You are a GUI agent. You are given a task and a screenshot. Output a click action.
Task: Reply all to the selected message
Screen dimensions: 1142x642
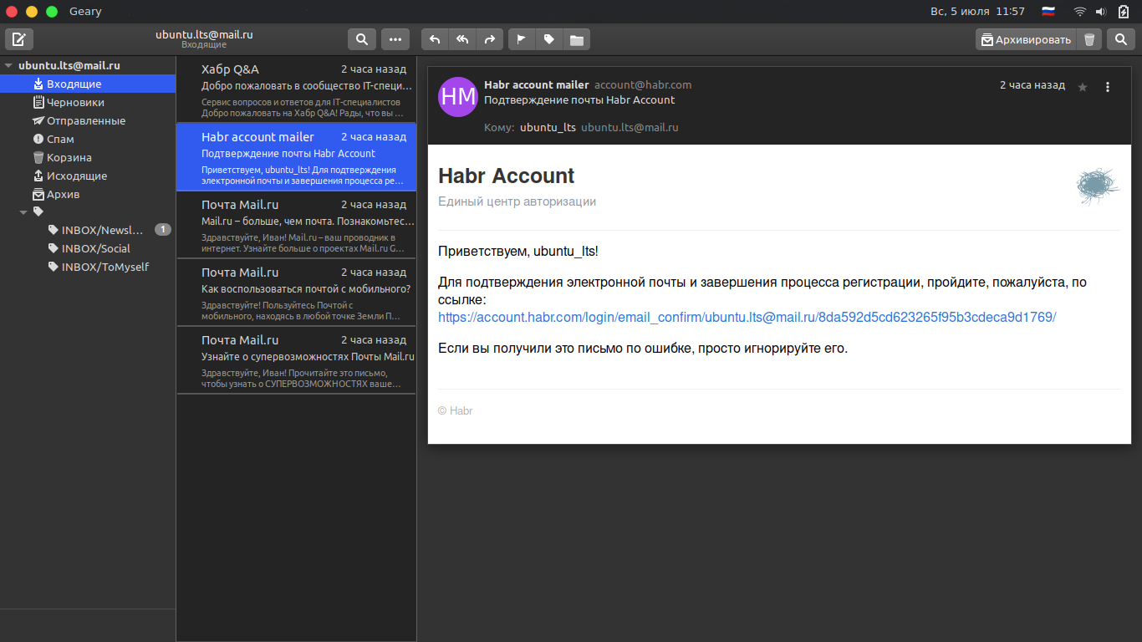click(461, 39)
